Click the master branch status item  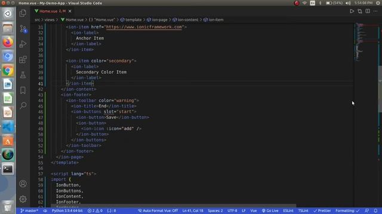click(29, 210)
